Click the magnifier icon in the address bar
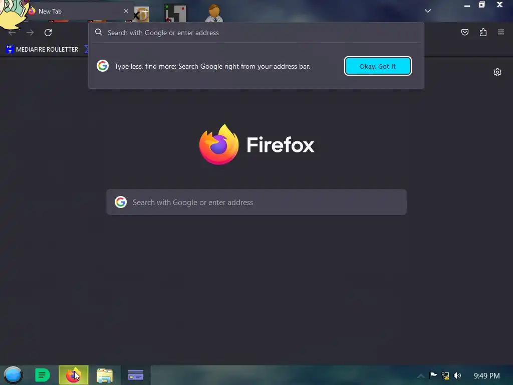Screen dimensions: 513x385 coord(99,33)
